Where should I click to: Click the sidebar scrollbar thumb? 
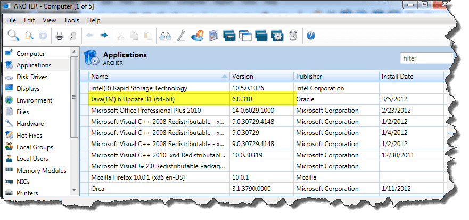(x=75, y=97)
